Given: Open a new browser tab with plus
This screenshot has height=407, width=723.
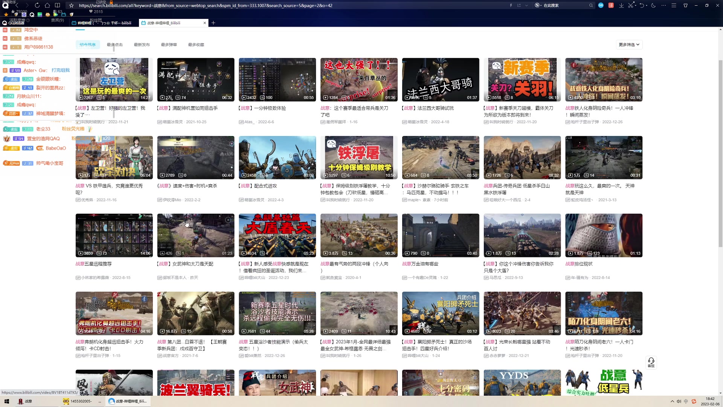Looking at the screenshot, I should point(214,23).
